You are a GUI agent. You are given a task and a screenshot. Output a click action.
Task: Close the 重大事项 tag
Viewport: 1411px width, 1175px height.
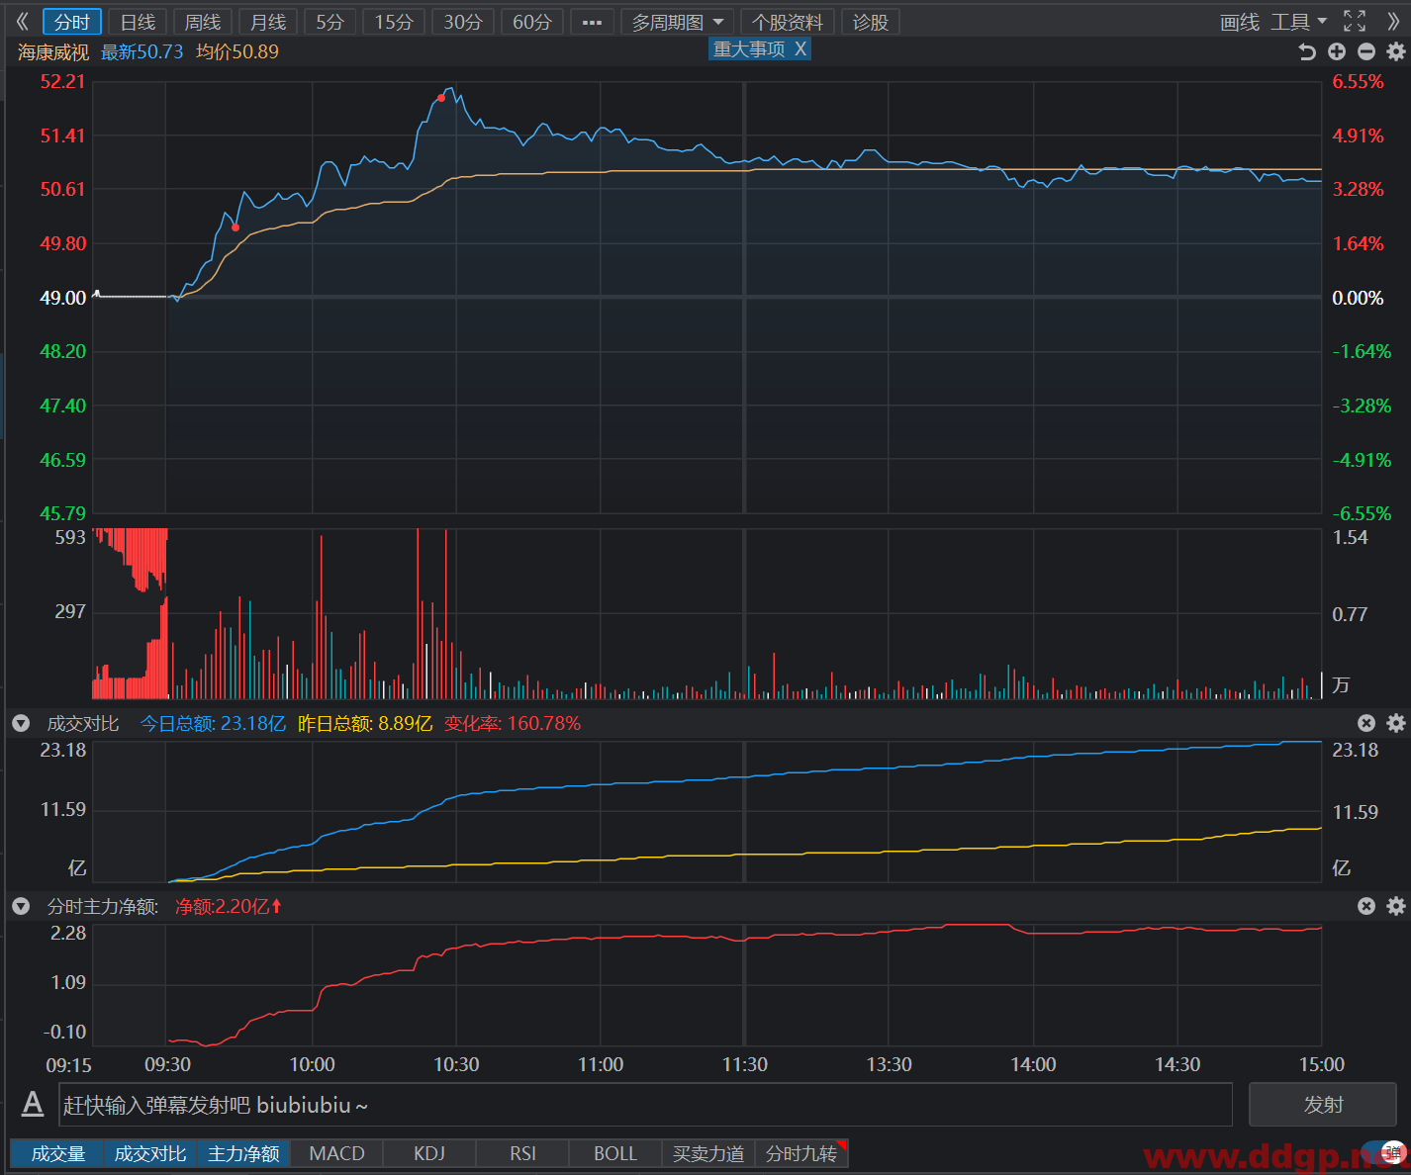[x=800, y=48]
